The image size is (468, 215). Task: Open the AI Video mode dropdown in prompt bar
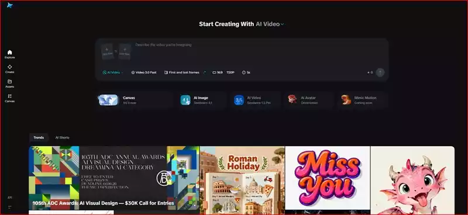click(x=113, y=72)
